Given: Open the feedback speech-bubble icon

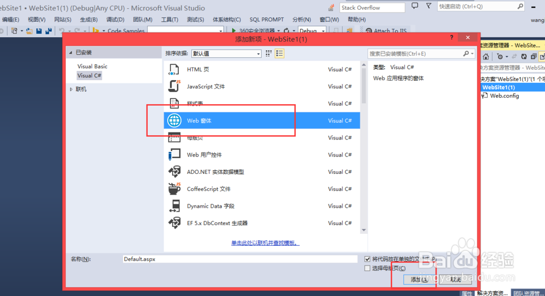Looking at the screenshot, I should pyautogui.click(x=415, y=6).
